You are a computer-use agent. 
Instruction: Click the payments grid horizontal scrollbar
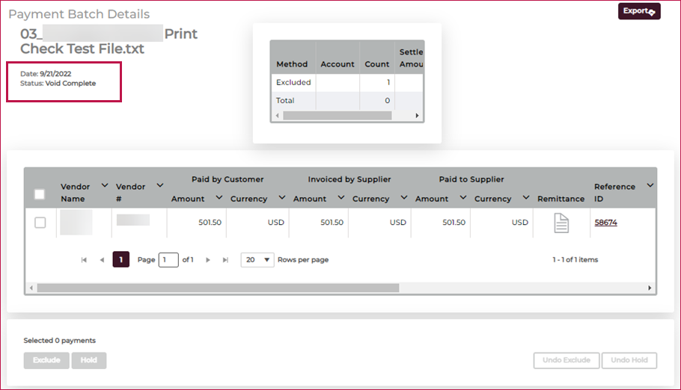[x=218, y=288]
